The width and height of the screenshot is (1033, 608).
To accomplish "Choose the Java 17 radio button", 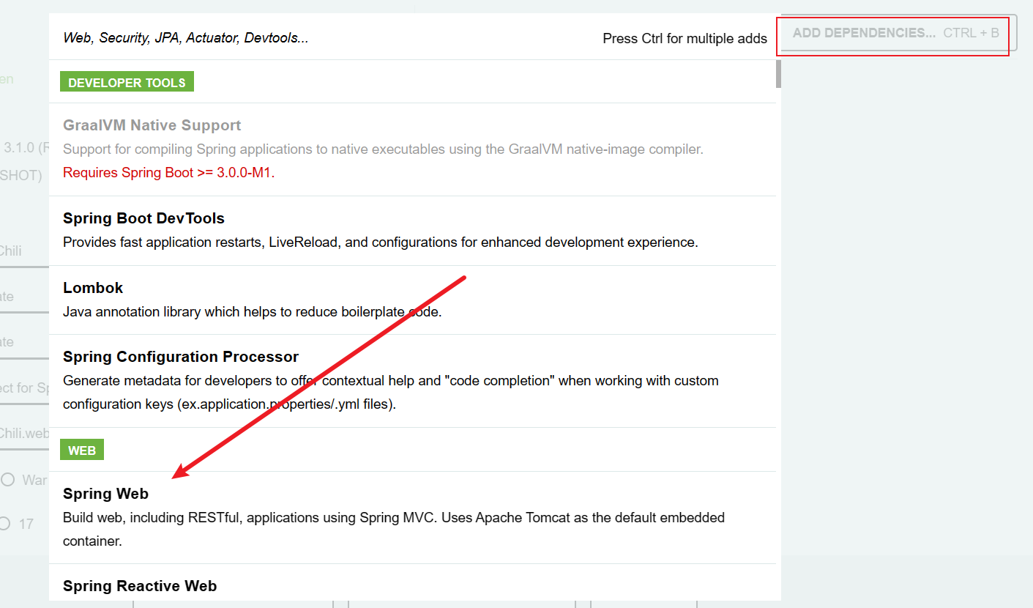I will [5, 524].
